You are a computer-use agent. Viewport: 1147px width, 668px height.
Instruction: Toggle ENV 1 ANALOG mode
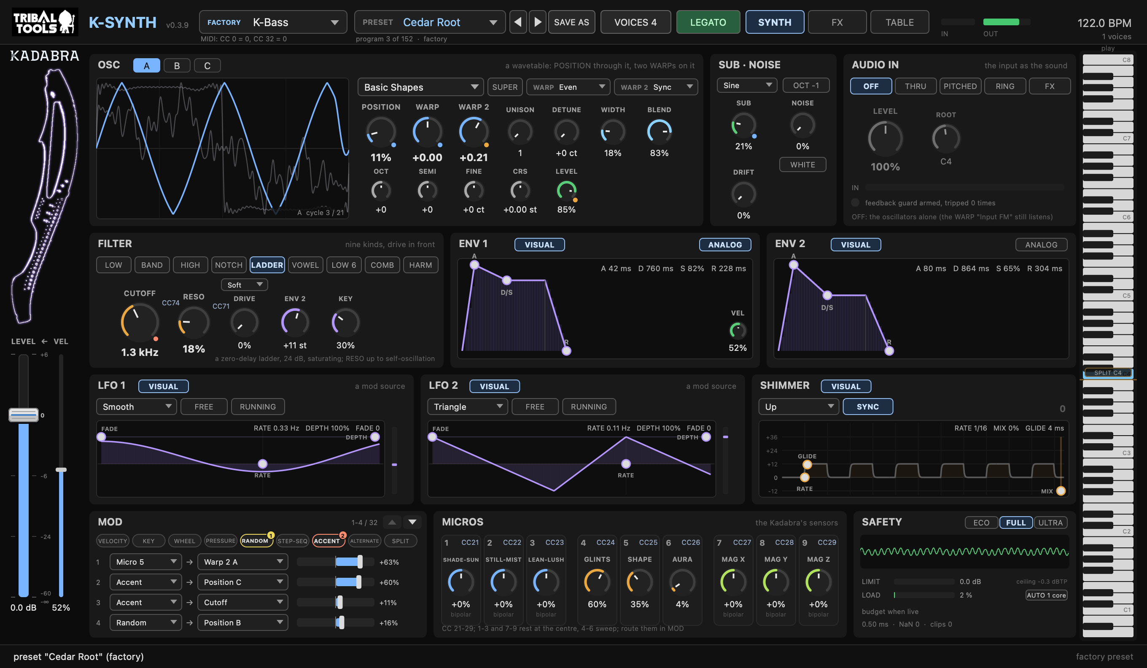pos(724,245)
